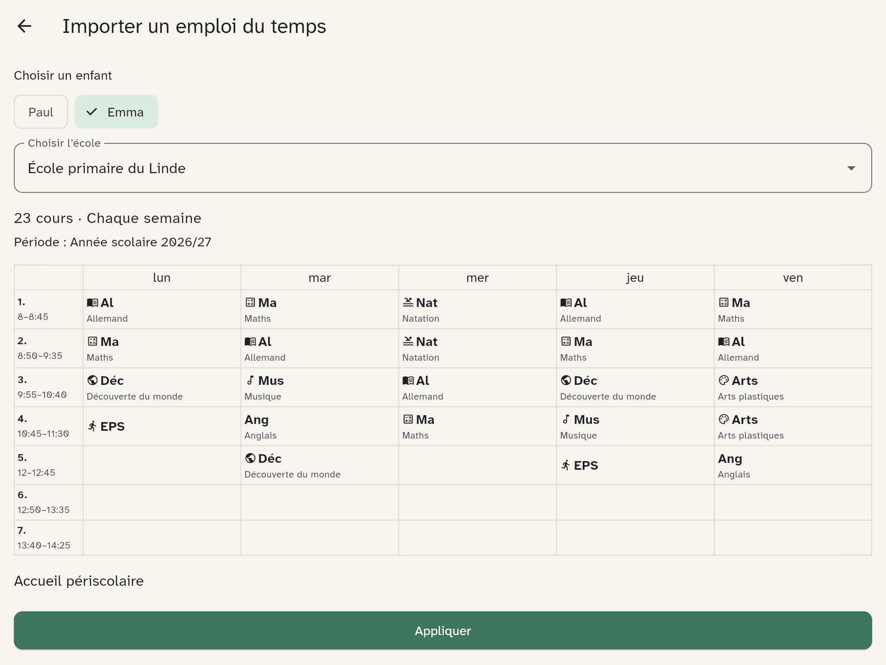Select the Paul child chip
The image size is (886, 665).
41,112
